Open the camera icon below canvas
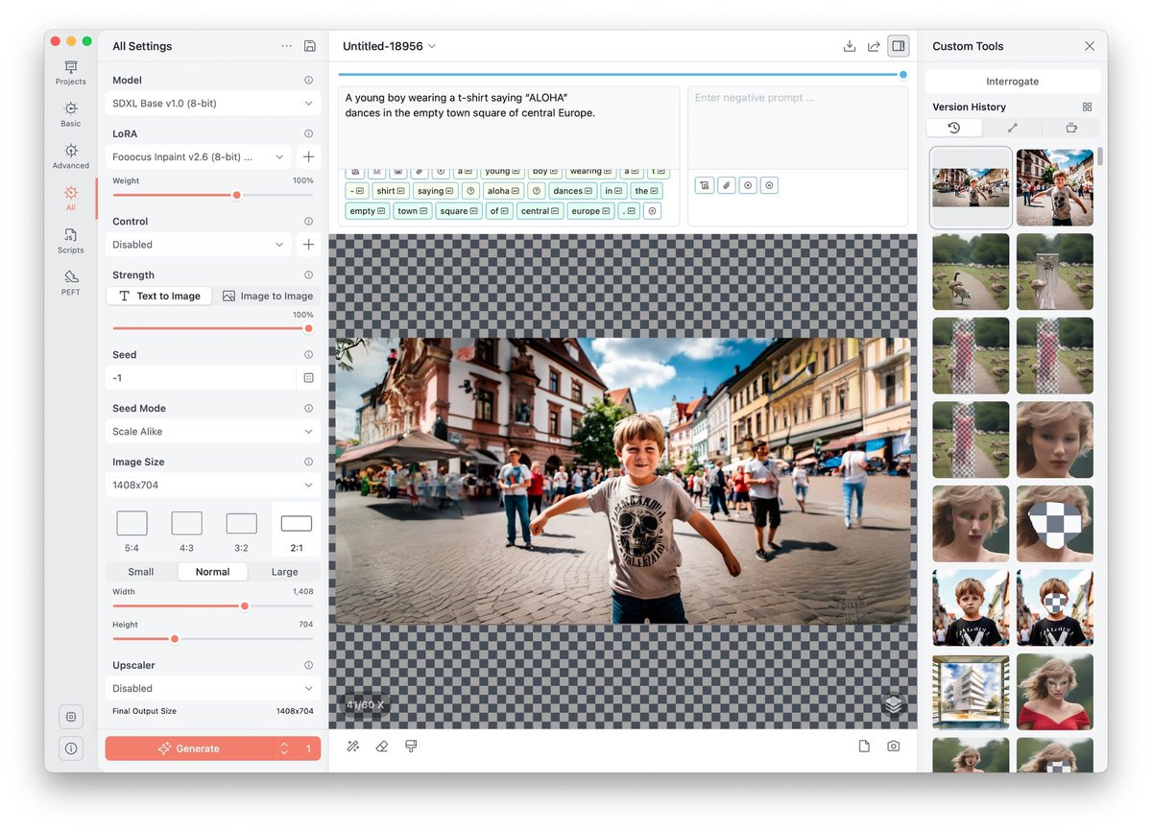Viewport: 1152px width, 831px height. coord(894,747)
